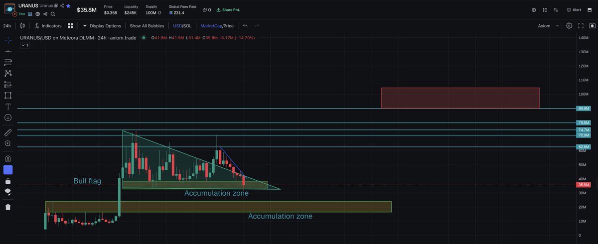Image resolution: width=598 pixels, height=244 pixels.
Task: Search the token with magnifier icon
Action: click(52, 14)
